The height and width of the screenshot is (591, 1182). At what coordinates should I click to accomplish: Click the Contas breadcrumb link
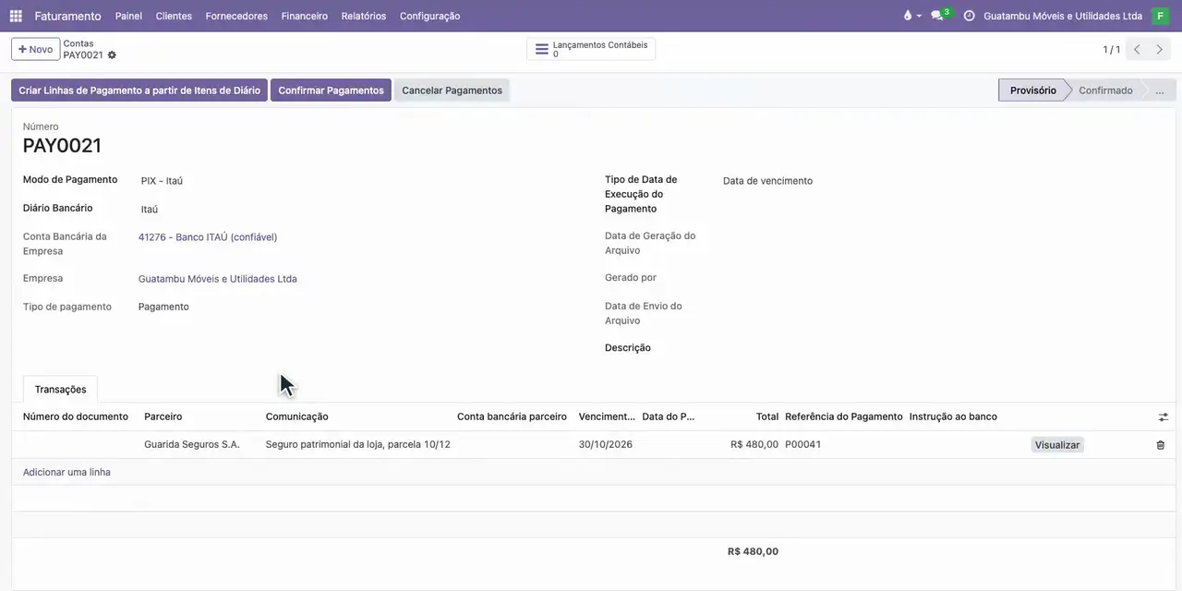tap(78, 43)
